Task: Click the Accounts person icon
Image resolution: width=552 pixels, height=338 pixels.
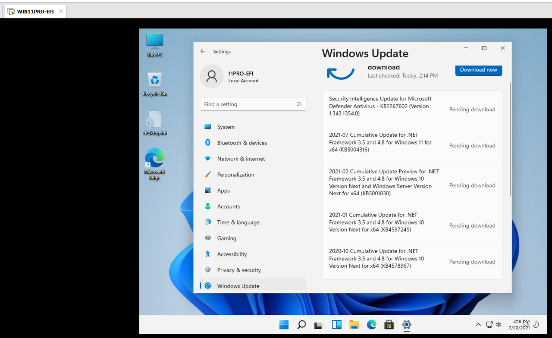Action: [208, 206]
